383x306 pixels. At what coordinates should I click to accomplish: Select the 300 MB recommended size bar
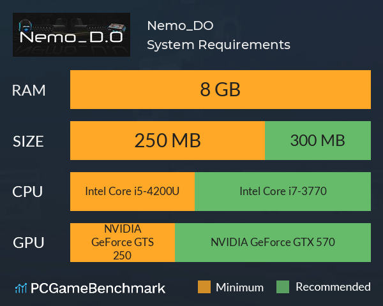pyautogui.click(x=318, y=140)
